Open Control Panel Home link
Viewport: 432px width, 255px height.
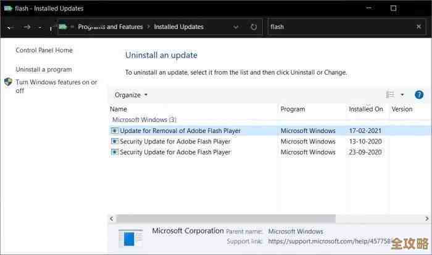44,50
